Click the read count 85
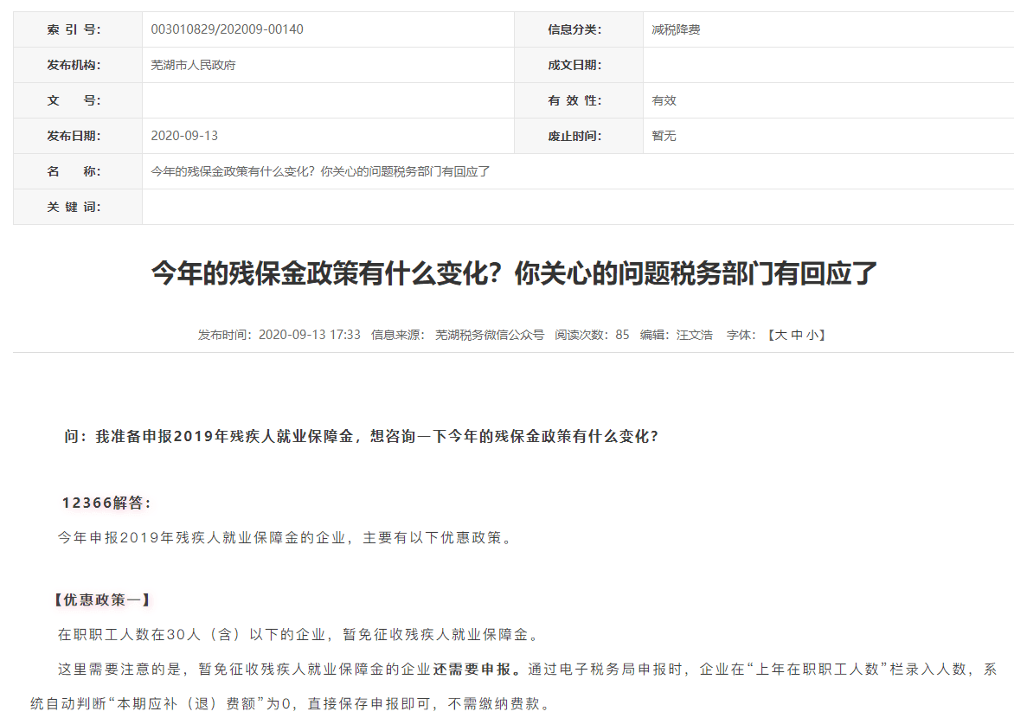 point(622,335)
